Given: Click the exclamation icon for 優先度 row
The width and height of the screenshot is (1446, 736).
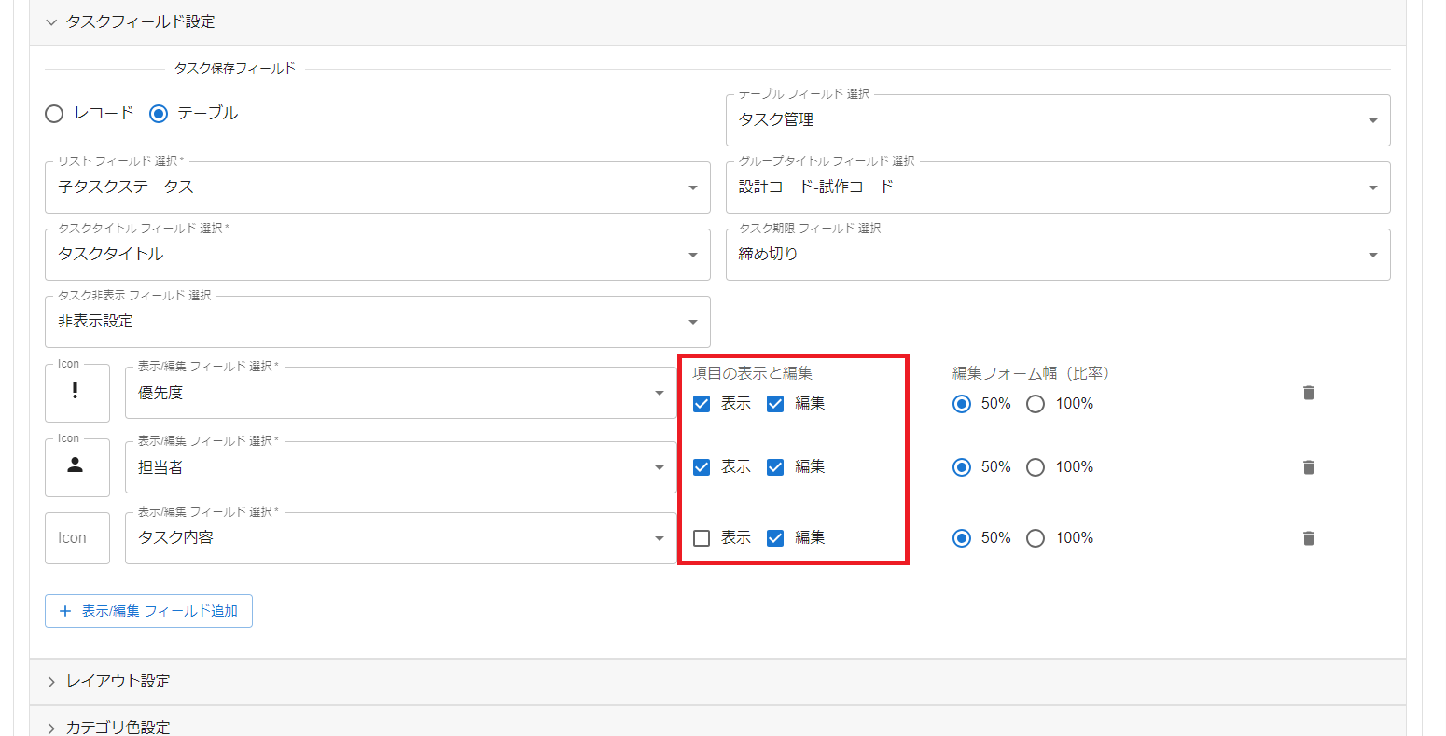Looking at the screenshot, I should click(x=76, y=392).
